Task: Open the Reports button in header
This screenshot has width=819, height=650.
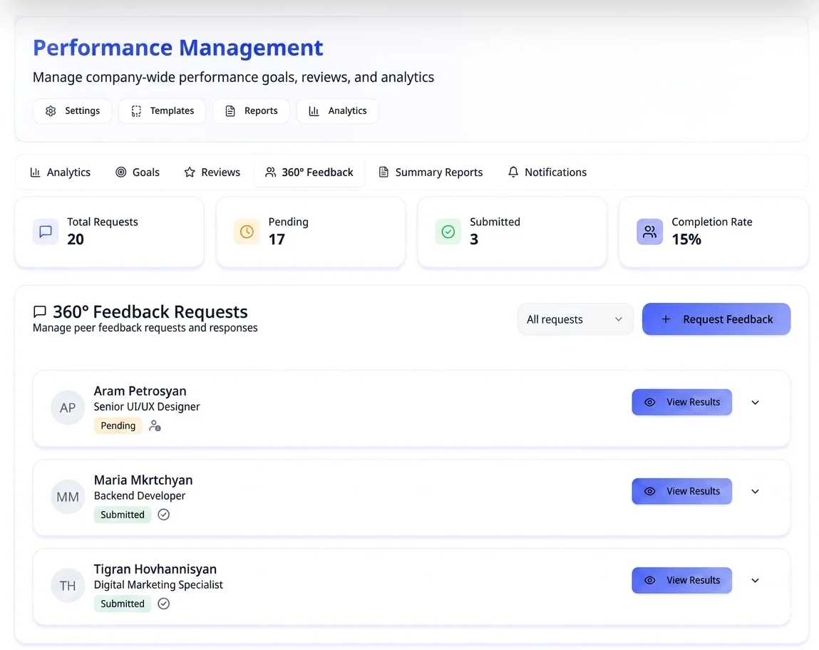Action: coord(251,110)
